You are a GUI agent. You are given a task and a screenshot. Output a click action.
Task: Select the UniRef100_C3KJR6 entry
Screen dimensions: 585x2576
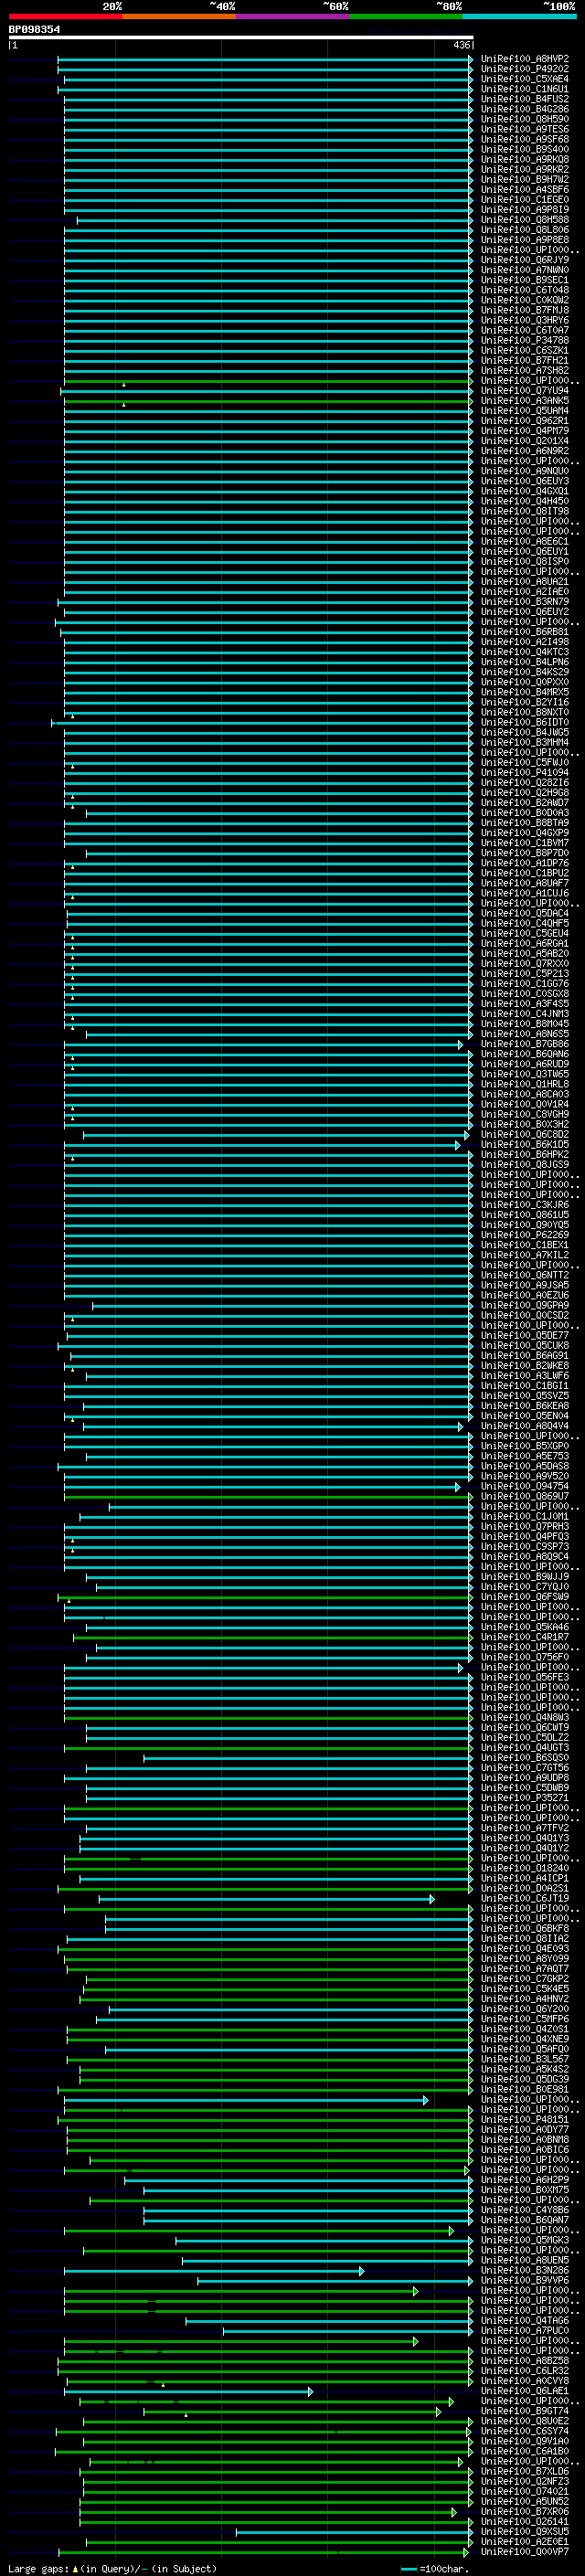pos(524,1205)
